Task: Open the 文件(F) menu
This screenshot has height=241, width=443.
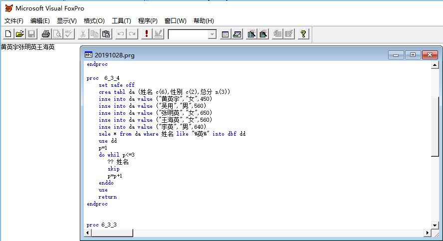Action: click(x=13, y=21)
